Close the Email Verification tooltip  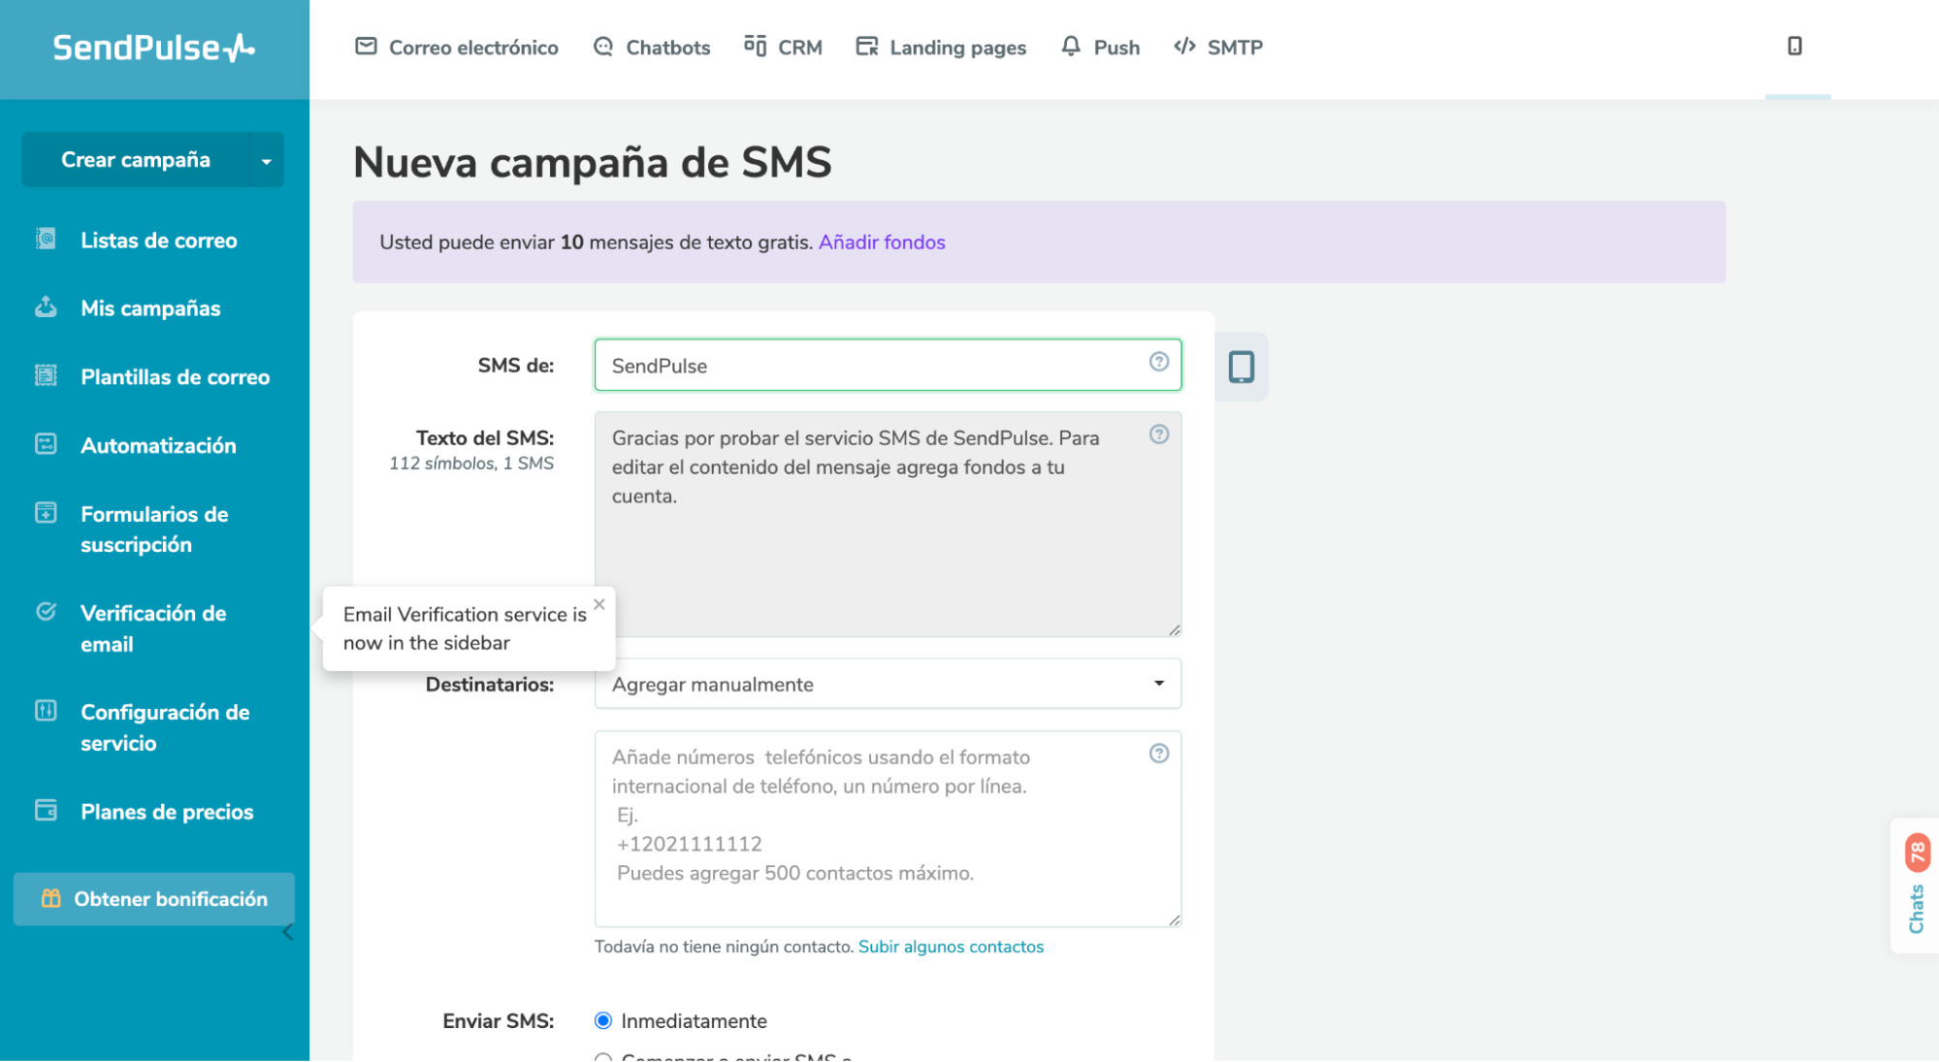(599, 604)
